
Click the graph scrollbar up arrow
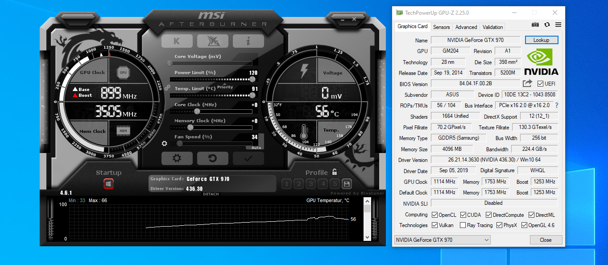[x=367, y=201]
